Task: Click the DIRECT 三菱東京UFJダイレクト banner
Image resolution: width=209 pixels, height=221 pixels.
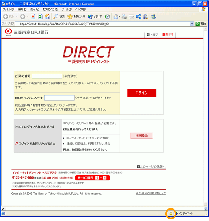Action: point(88,55)
